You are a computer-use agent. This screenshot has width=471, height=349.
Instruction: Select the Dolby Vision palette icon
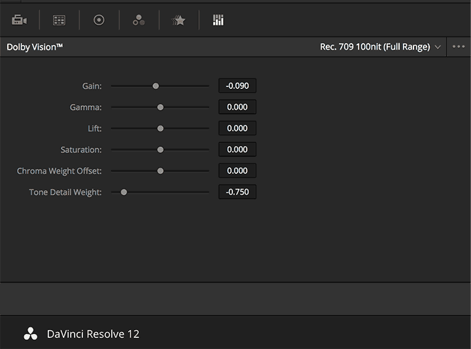(218, 20)
